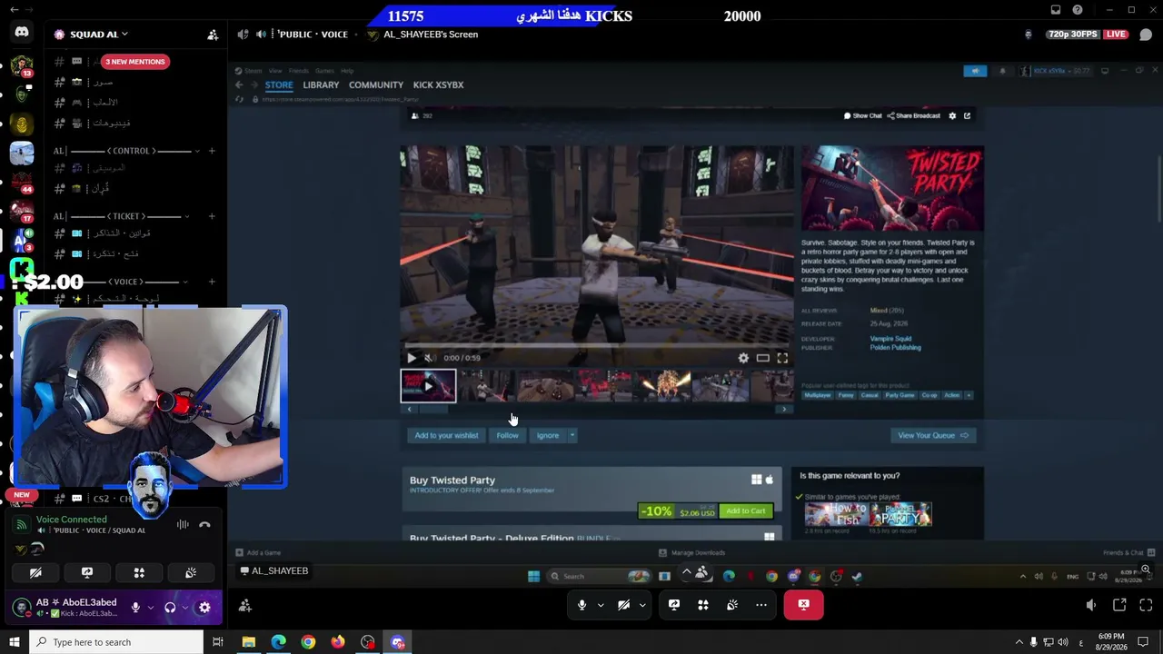Open Discord help icon in title bar
Image resolution: width=1163 pixels, height=654 pixels.
pos(1078,10)
